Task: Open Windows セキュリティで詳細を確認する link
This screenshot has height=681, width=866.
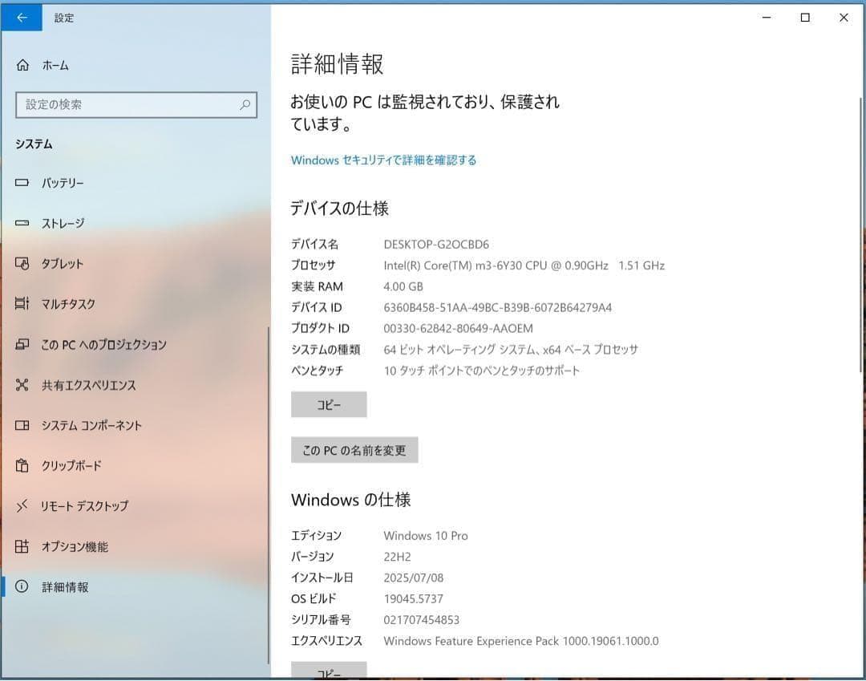Action: point(383,160)
